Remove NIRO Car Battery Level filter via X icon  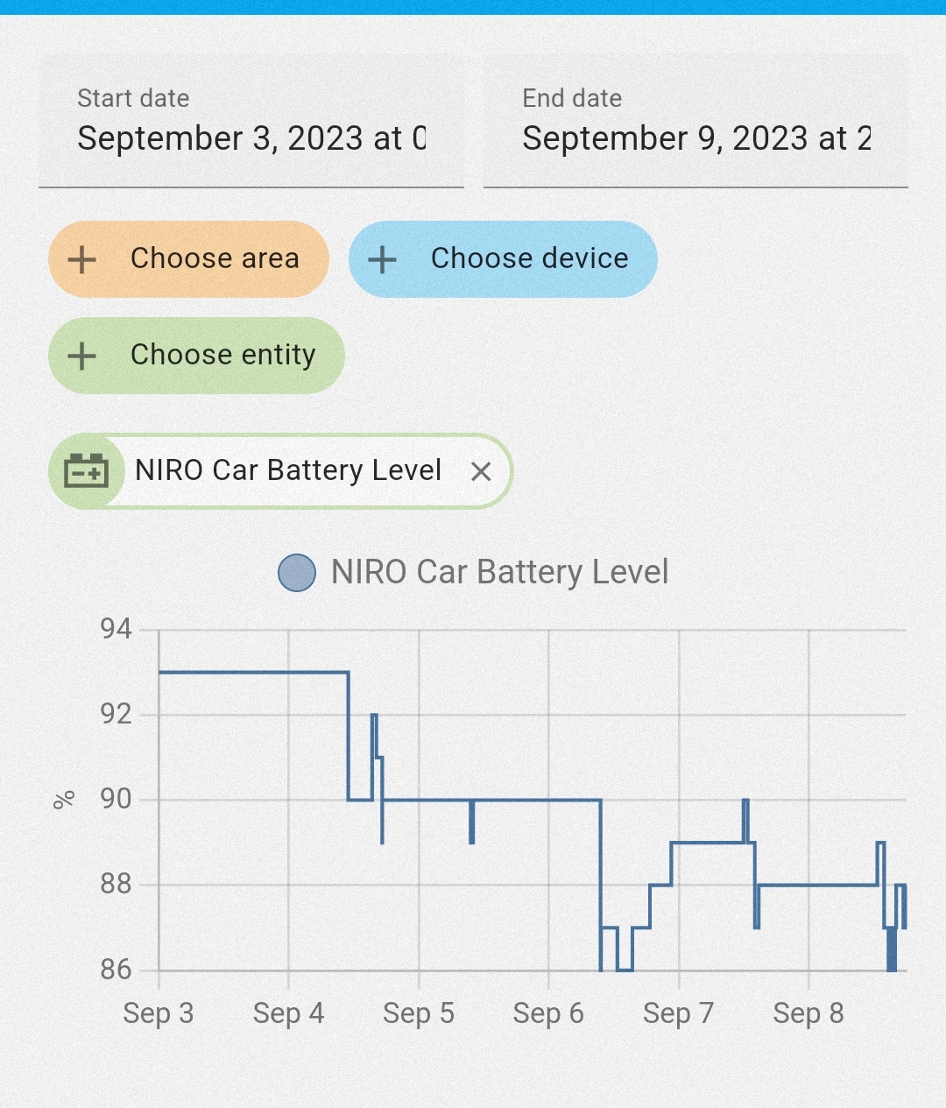click(482, 471)
